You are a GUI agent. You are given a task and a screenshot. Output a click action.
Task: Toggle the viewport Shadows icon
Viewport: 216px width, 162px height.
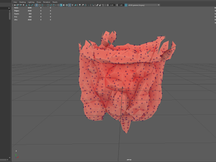[x=76, y=5]
